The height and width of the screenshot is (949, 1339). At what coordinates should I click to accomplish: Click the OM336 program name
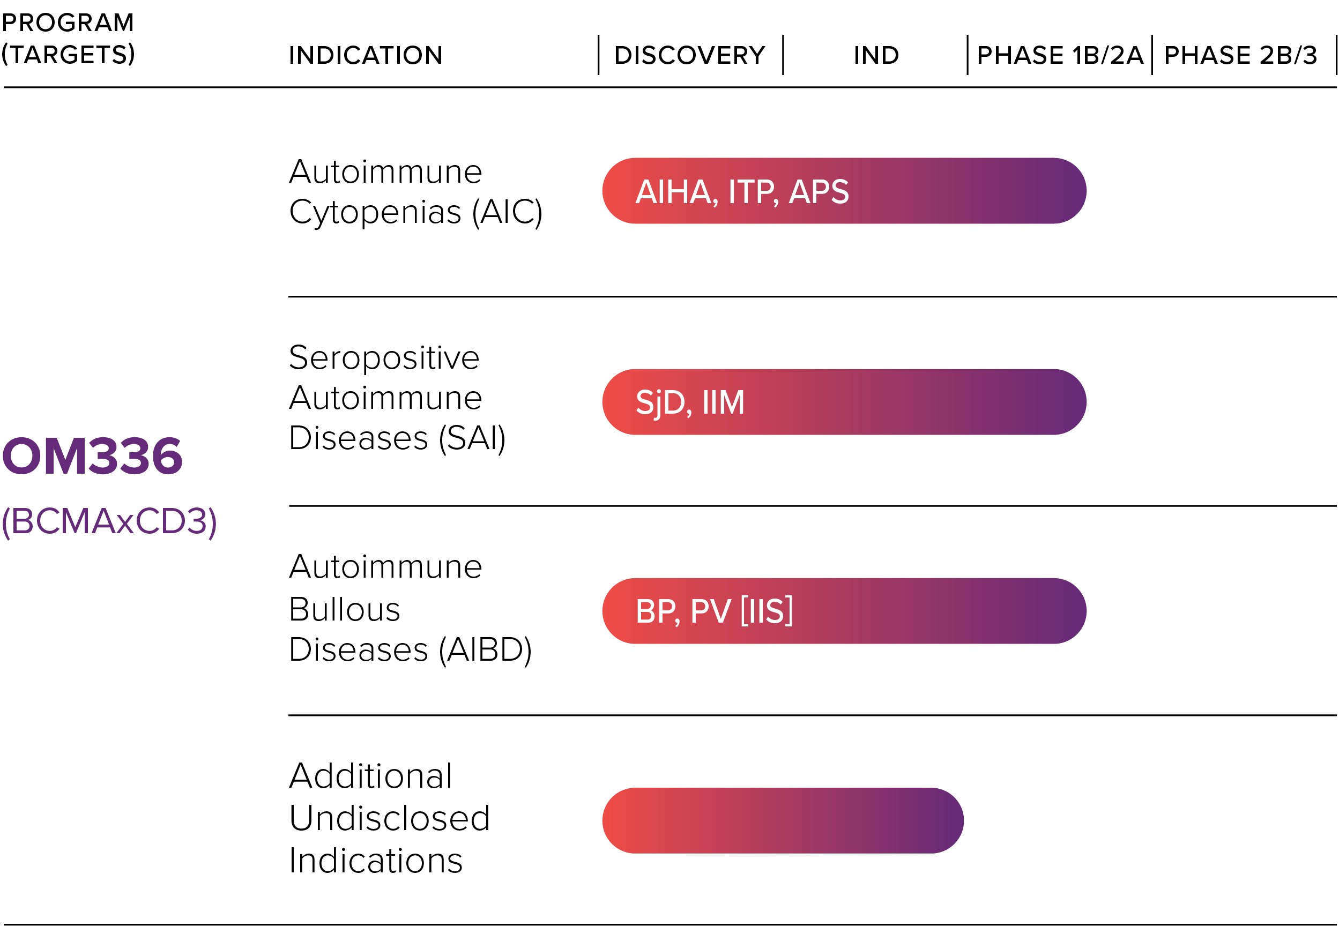click(92, 457)
